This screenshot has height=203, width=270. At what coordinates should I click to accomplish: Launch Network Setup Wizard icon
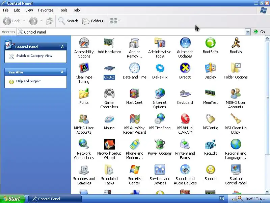click(109, 144)
